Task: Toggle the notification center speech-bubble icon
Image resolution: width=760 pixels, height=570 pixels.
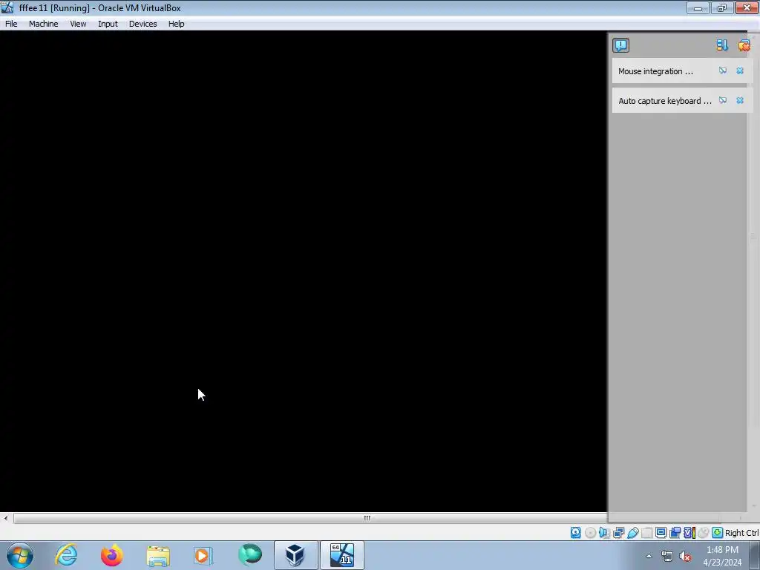Action: tap(621, 45)
